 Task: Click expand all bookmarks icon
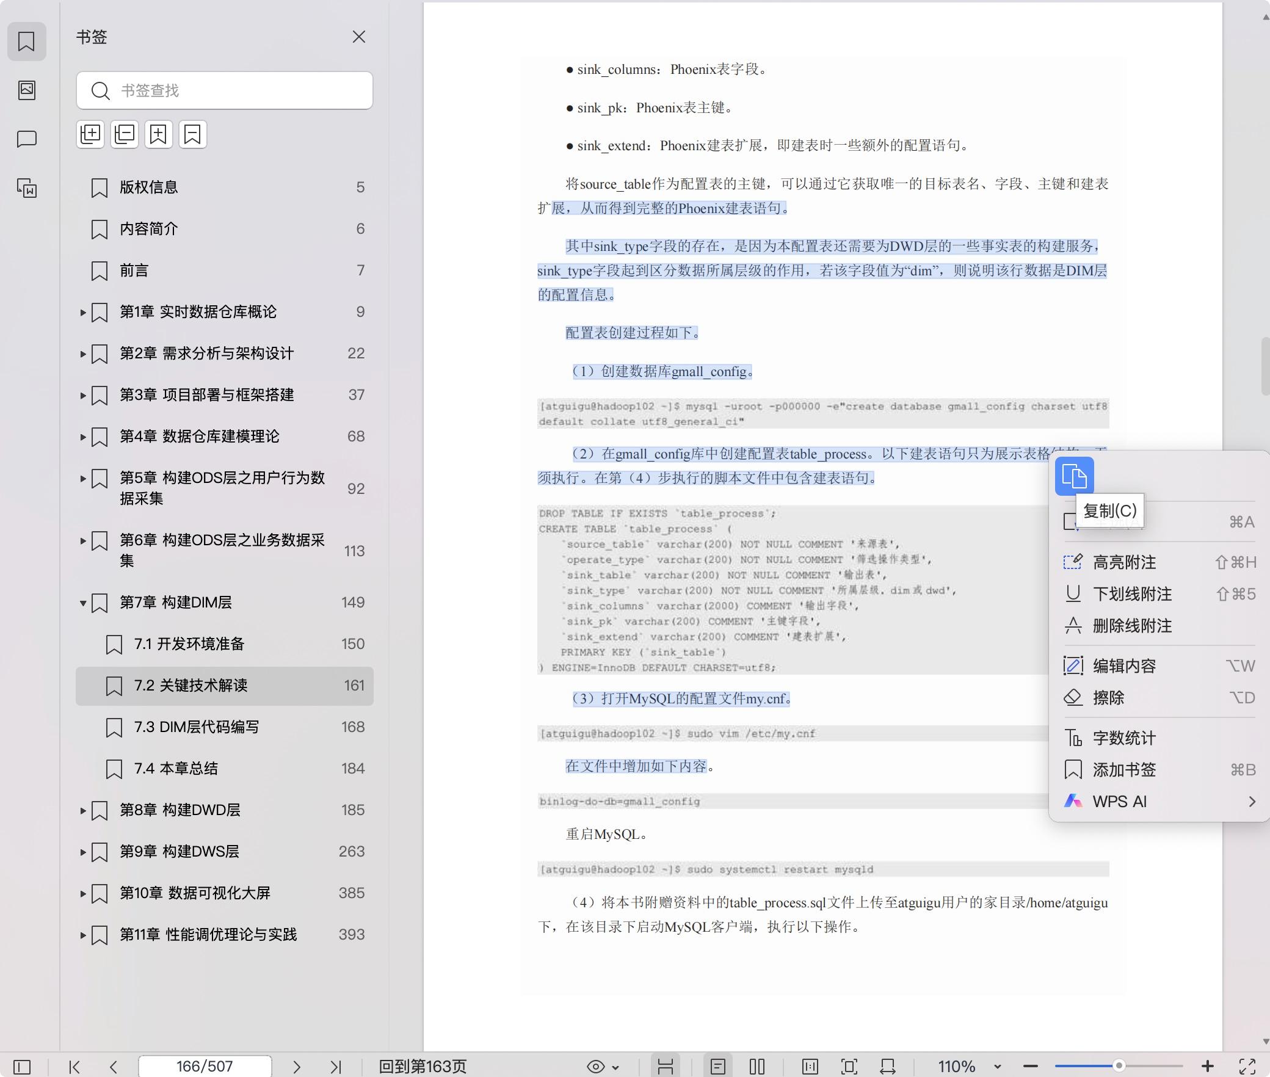pyautogui.click(x=90, y=134)
